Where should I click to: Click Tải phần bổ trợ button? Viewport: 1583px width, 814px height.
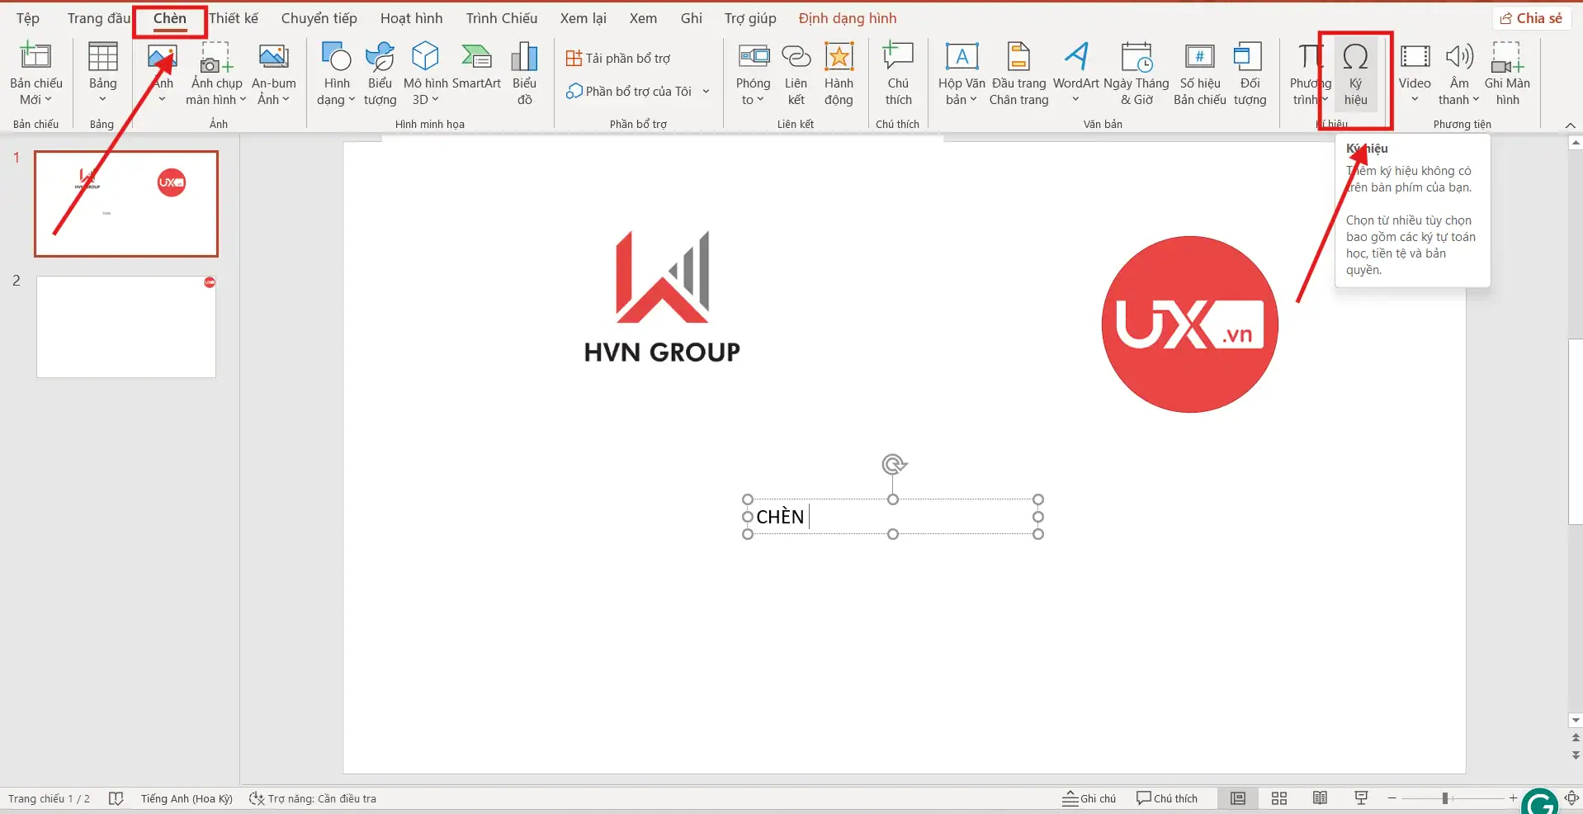618,59
